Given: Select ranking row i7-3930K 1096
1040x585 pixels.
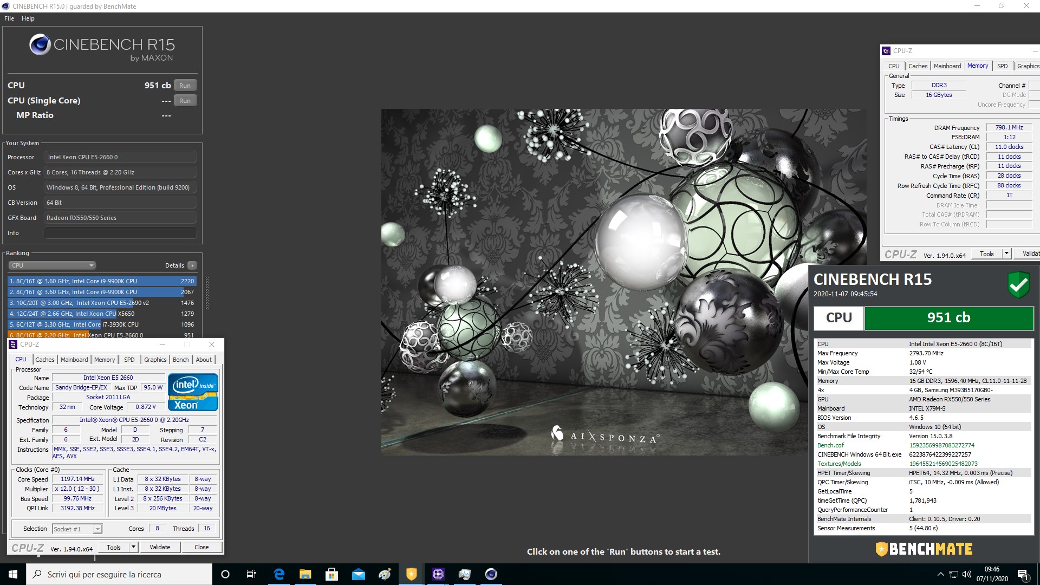Looking at the screenshot, I should 102,324.
